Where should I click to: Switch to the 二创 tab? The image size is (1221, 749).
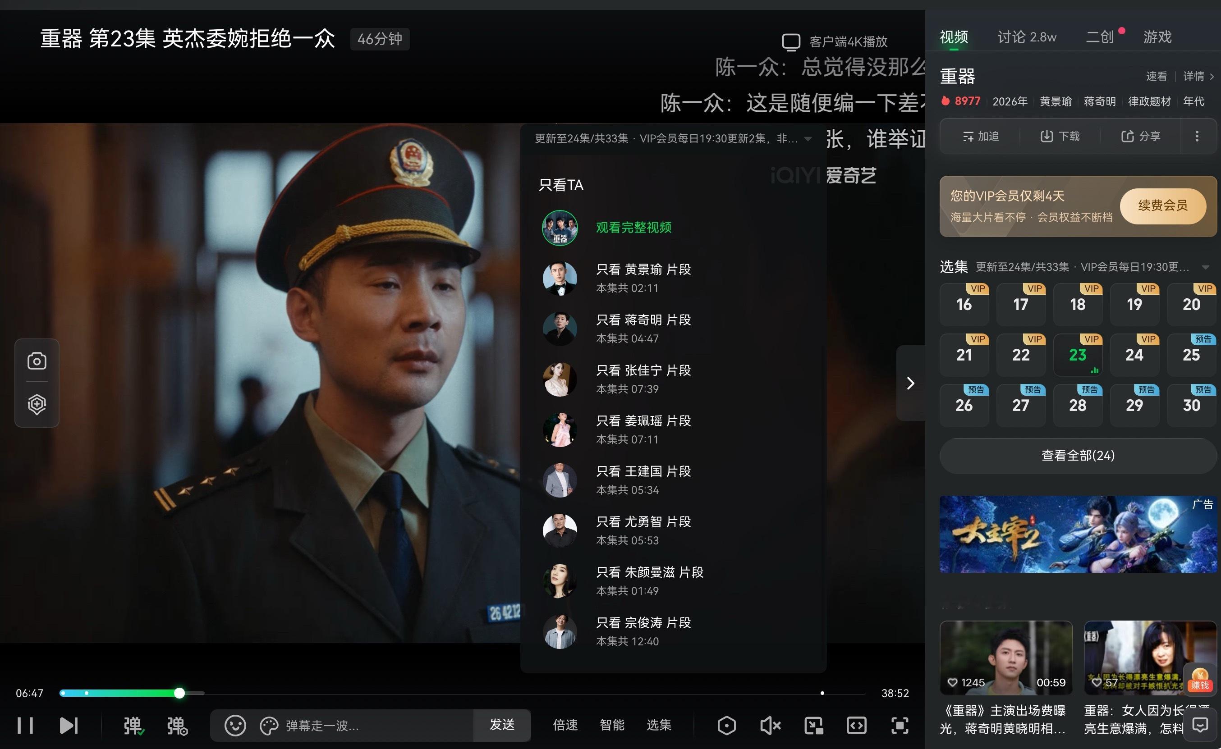tap(1100, 37)
